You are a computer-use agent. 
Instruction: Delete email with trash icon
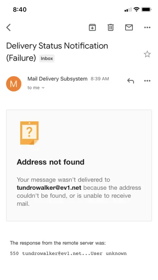coord(111,27)
